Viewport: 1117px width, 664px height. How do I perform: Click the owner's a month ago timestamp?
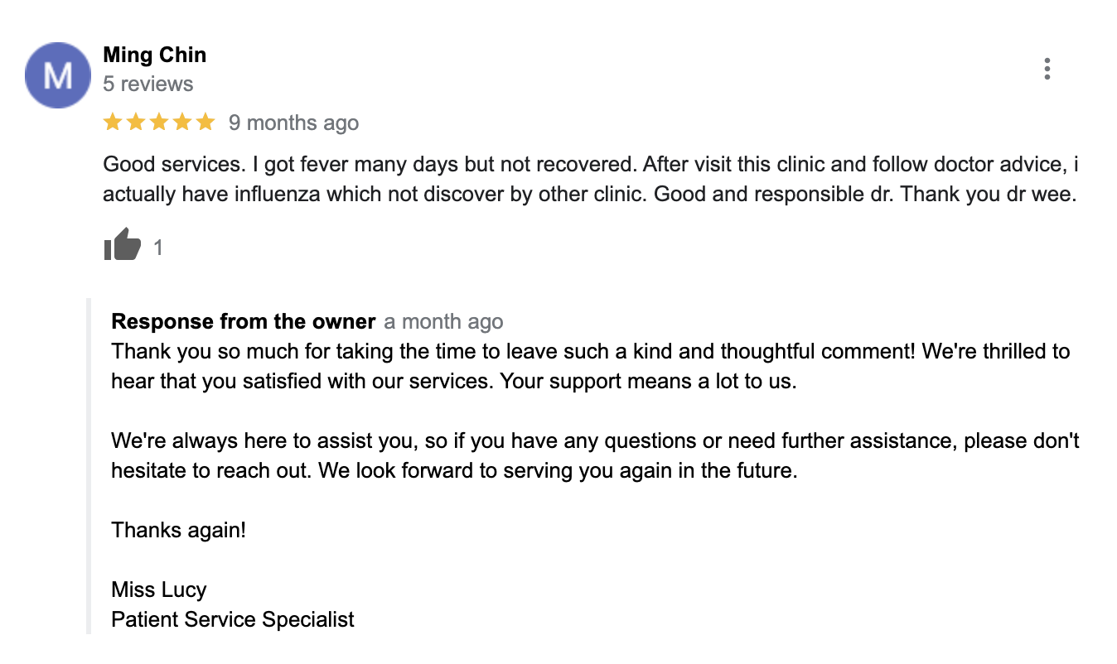[x=443, y=321]
